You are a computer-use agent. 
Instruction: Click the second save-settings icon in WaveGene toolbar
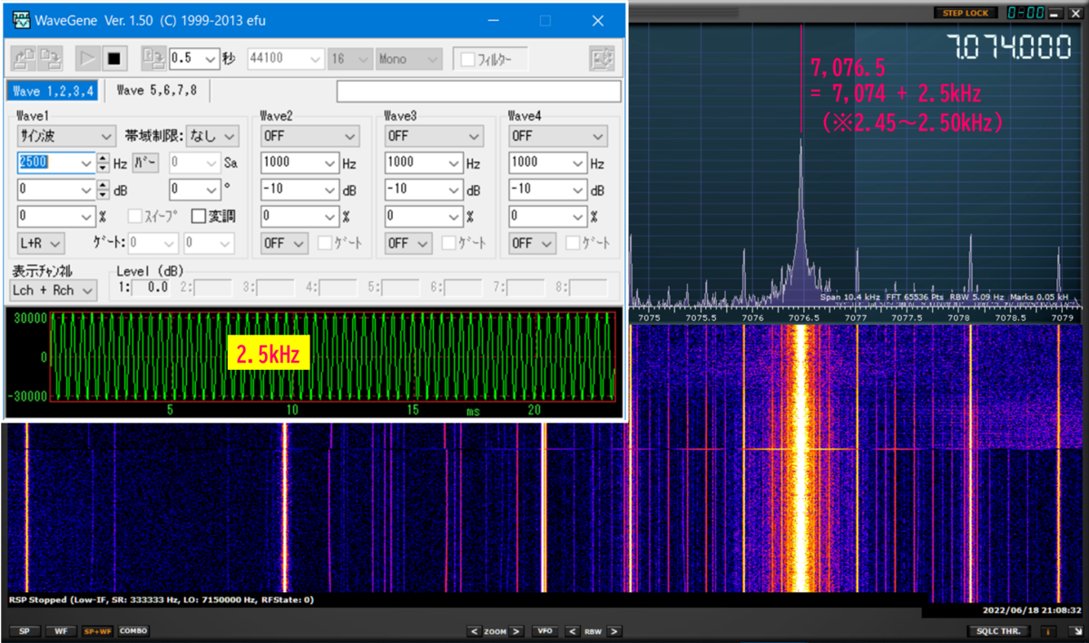(50, 59)
